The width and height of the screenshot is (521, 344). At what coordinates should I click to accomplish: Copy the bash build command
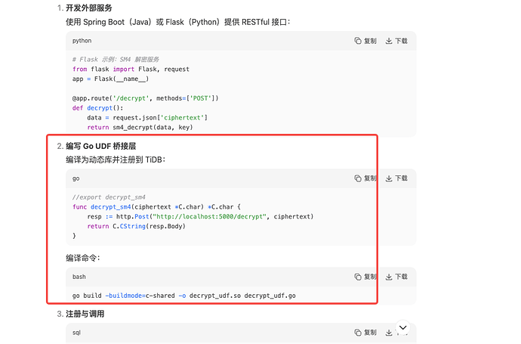pyautogui.click(x=365, y=277)
